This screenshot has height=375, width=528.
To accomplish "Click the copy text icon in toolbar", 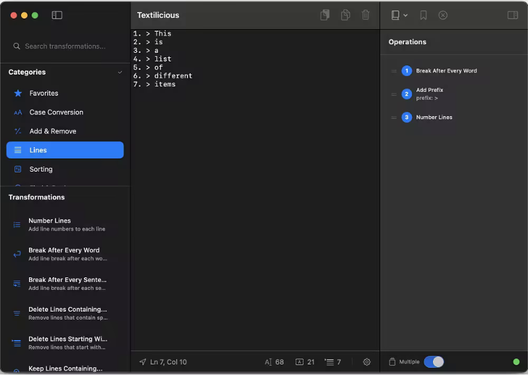I will pos(345,15).
